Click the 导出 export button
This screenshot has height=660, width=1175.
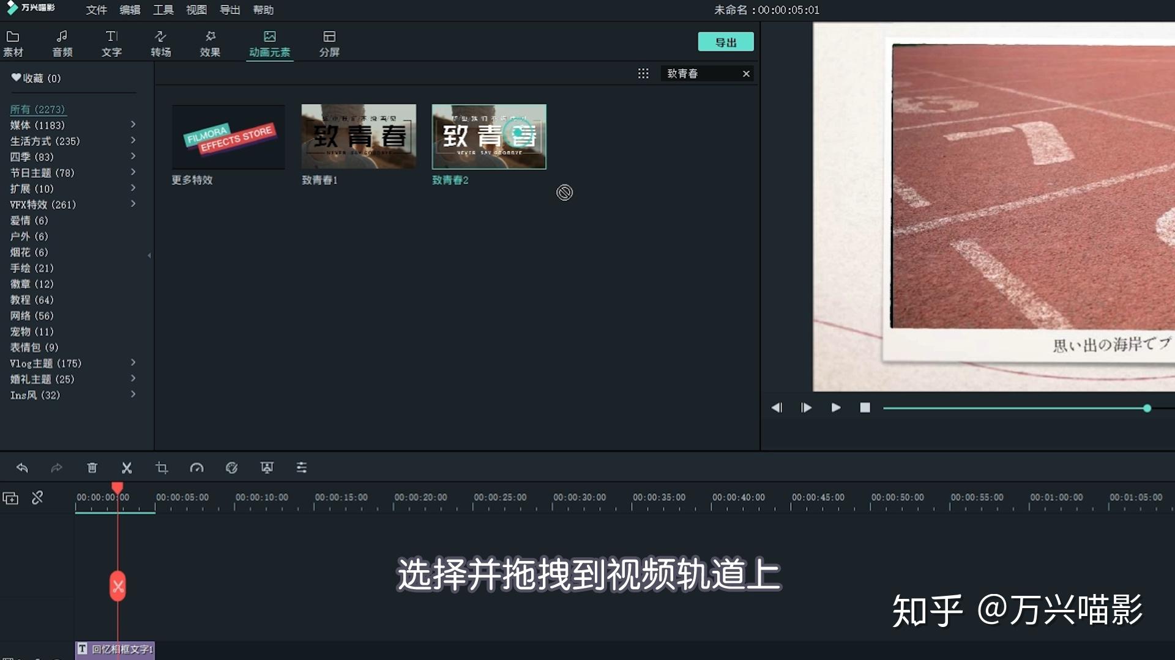point(725,42)
